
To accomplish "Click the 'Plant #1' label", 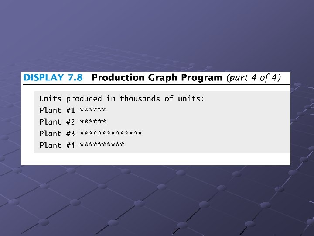I will click(x=57, y=110).
